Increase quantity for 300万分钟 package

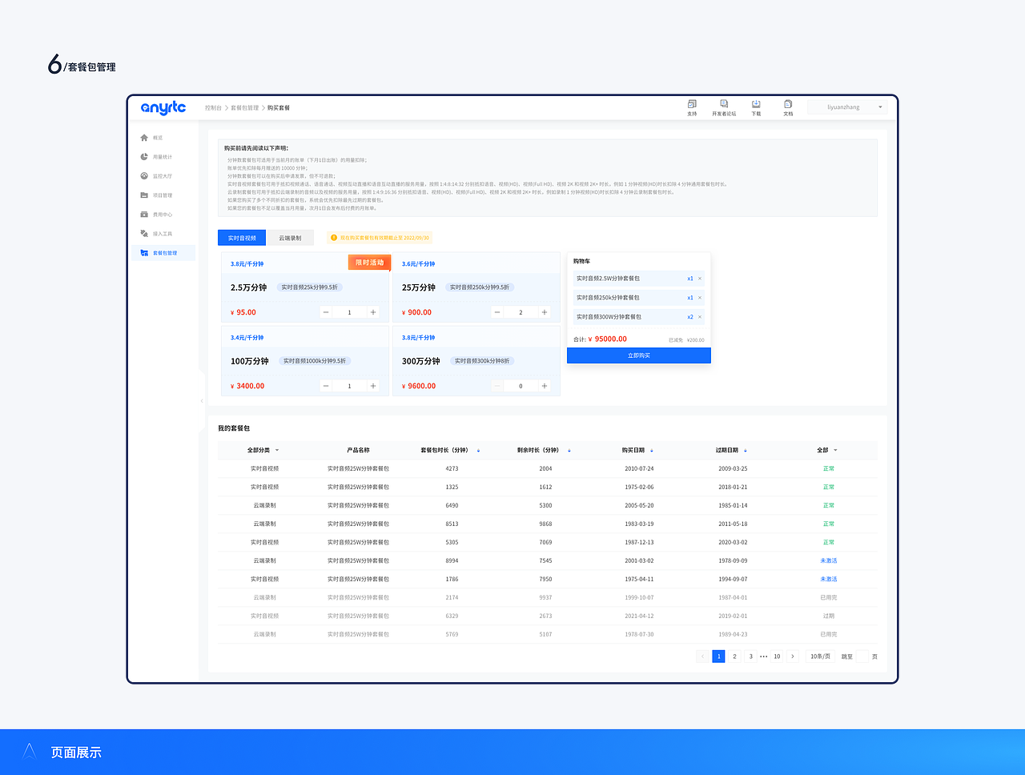(545, 386)
